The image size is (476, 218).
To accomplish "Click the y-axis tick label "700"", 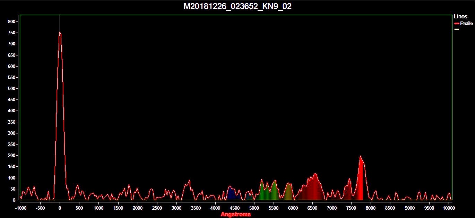I will tap(12, 44).
